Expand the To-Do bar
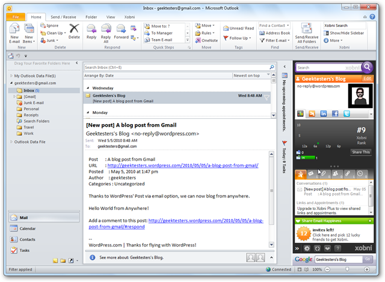385x282 pixels. coord(285,67)
